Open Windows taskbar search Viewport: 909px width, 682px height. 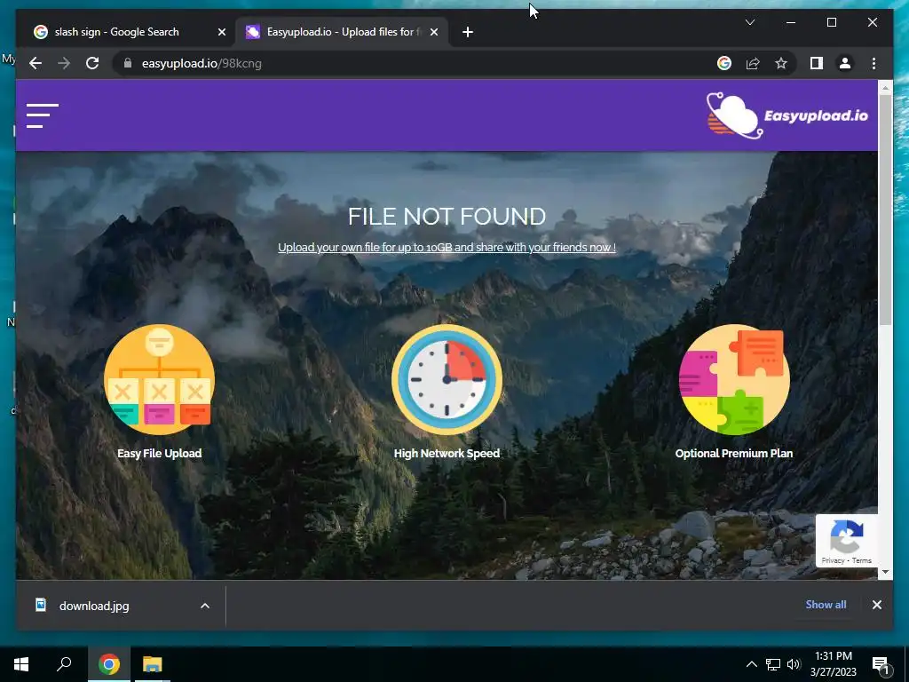64,664
